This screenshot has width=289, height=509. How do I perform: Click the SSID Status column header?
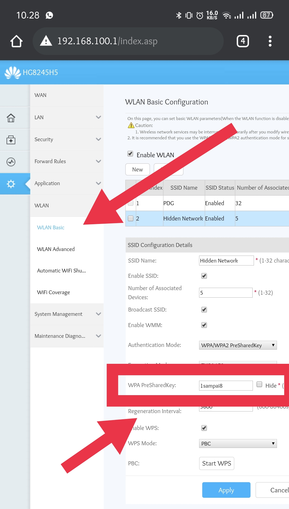[x=220, y=188]
